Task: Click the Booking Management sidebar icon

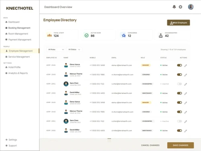Action: [6, 28]
